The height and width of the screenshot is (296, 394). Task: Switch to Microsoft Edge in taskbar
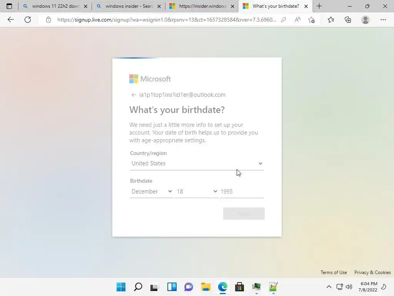click(x=223, y=287)
